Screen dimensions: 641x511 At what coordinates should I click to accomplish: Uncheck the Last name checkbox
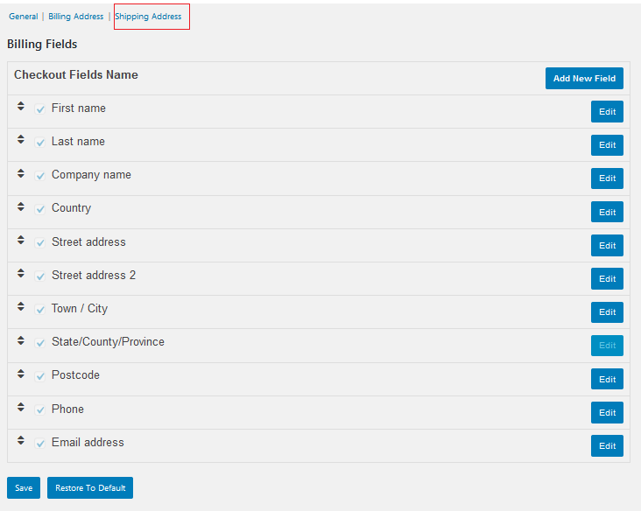(39, 143)
